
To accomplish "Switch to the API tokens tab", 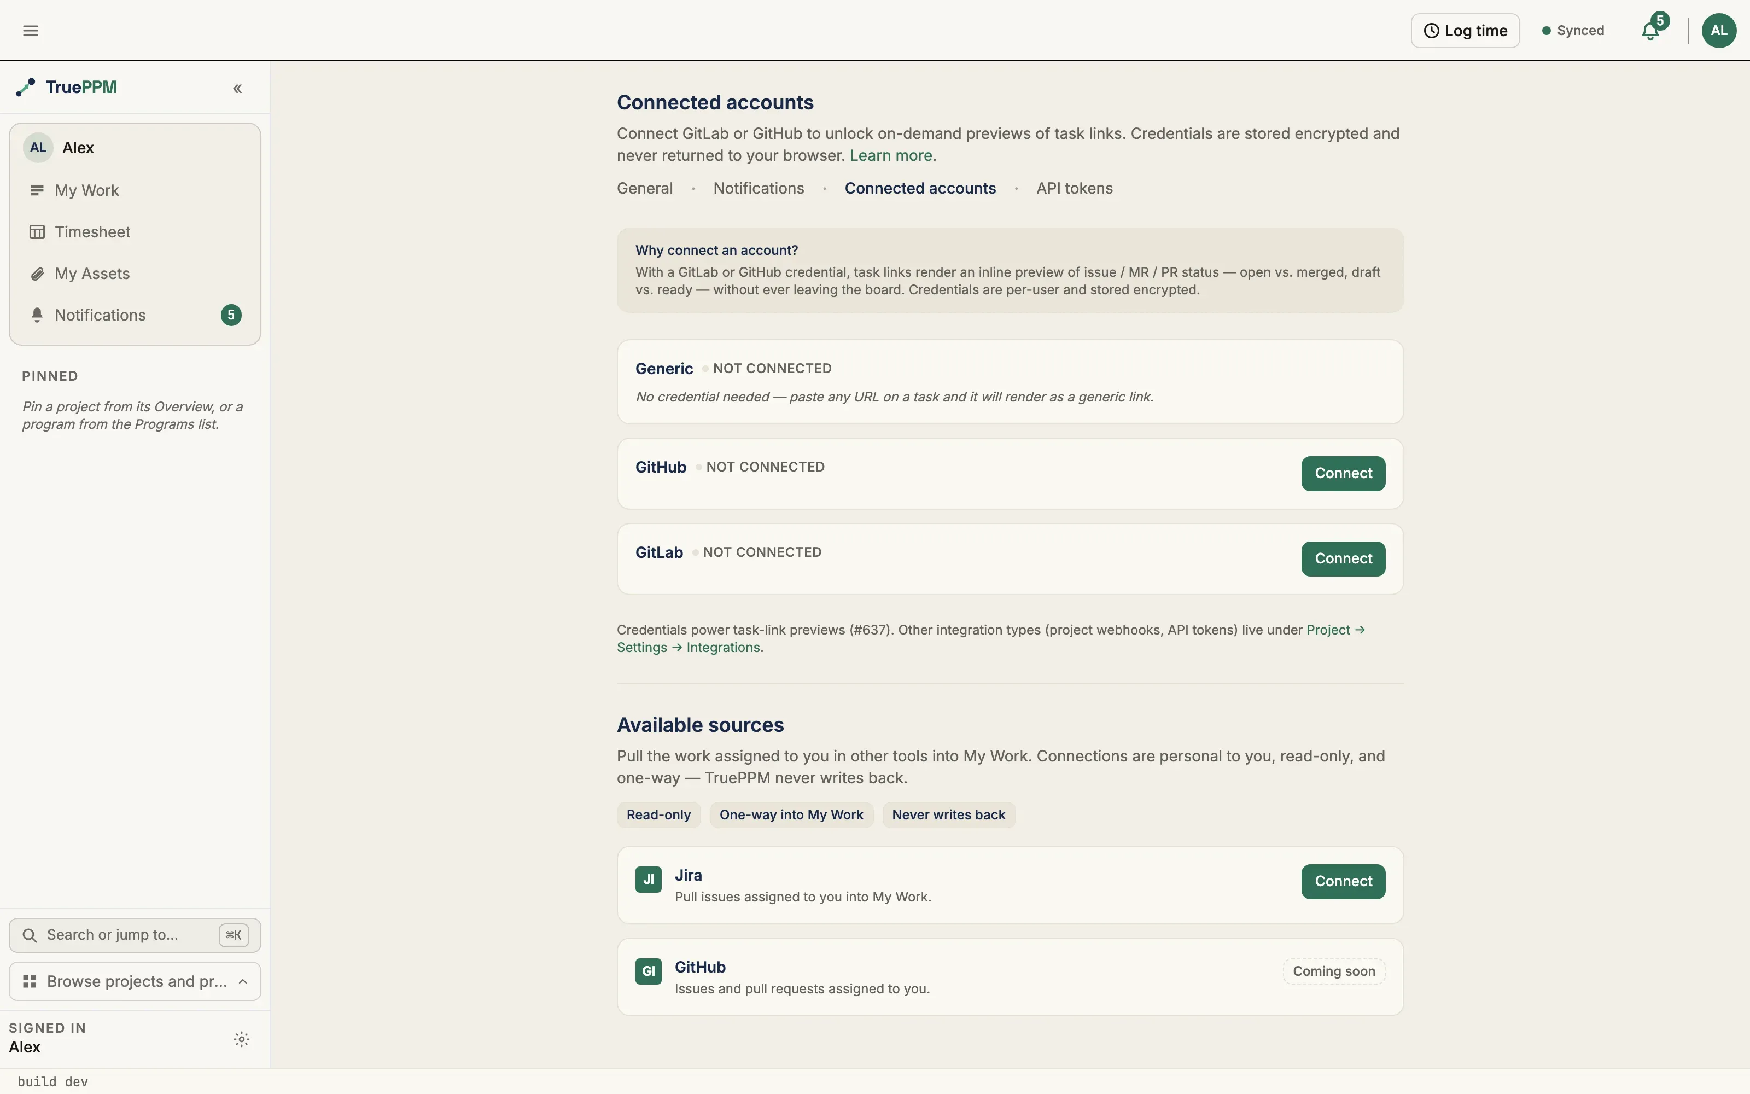I will click(1075, 188).
